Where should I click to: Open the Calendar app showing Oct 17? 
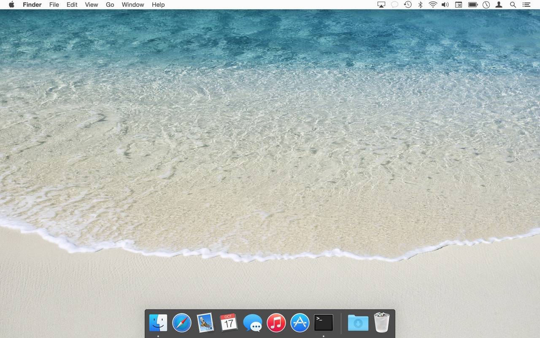[x=229, y=323]
